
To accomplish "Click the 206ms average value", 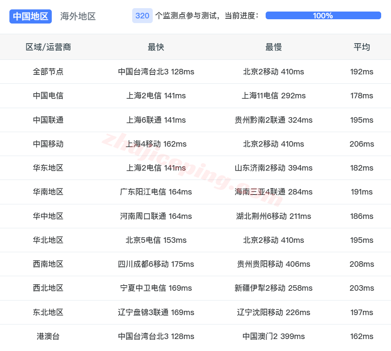I will coord(361,144).
